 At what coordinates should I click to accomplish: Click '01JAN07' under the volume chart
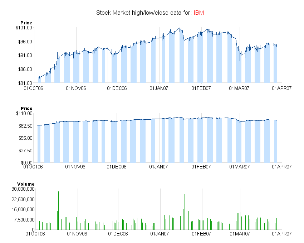(160, 233)
